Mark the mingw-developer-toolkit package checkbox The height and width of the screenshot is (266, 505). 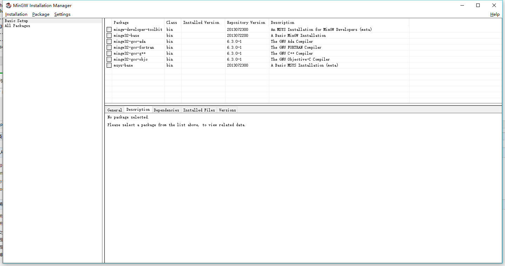click(109, 29)
